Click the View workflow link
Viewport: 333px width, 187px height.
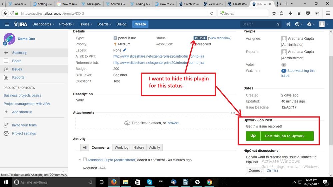(x=220, y=38)
